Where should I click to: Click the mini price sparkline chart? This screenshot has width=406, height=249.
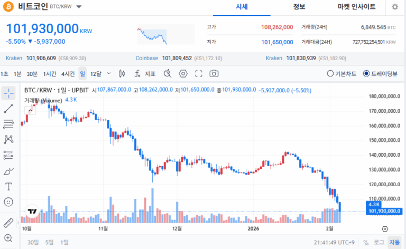165,35
